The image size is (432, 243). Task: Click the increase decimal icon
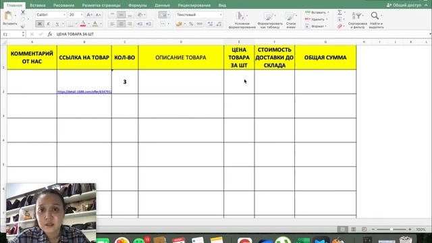pos(210,24)
